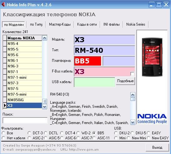Click the red BB5 platform field
The height and width of the screenshot is (154, 171).
88,61
